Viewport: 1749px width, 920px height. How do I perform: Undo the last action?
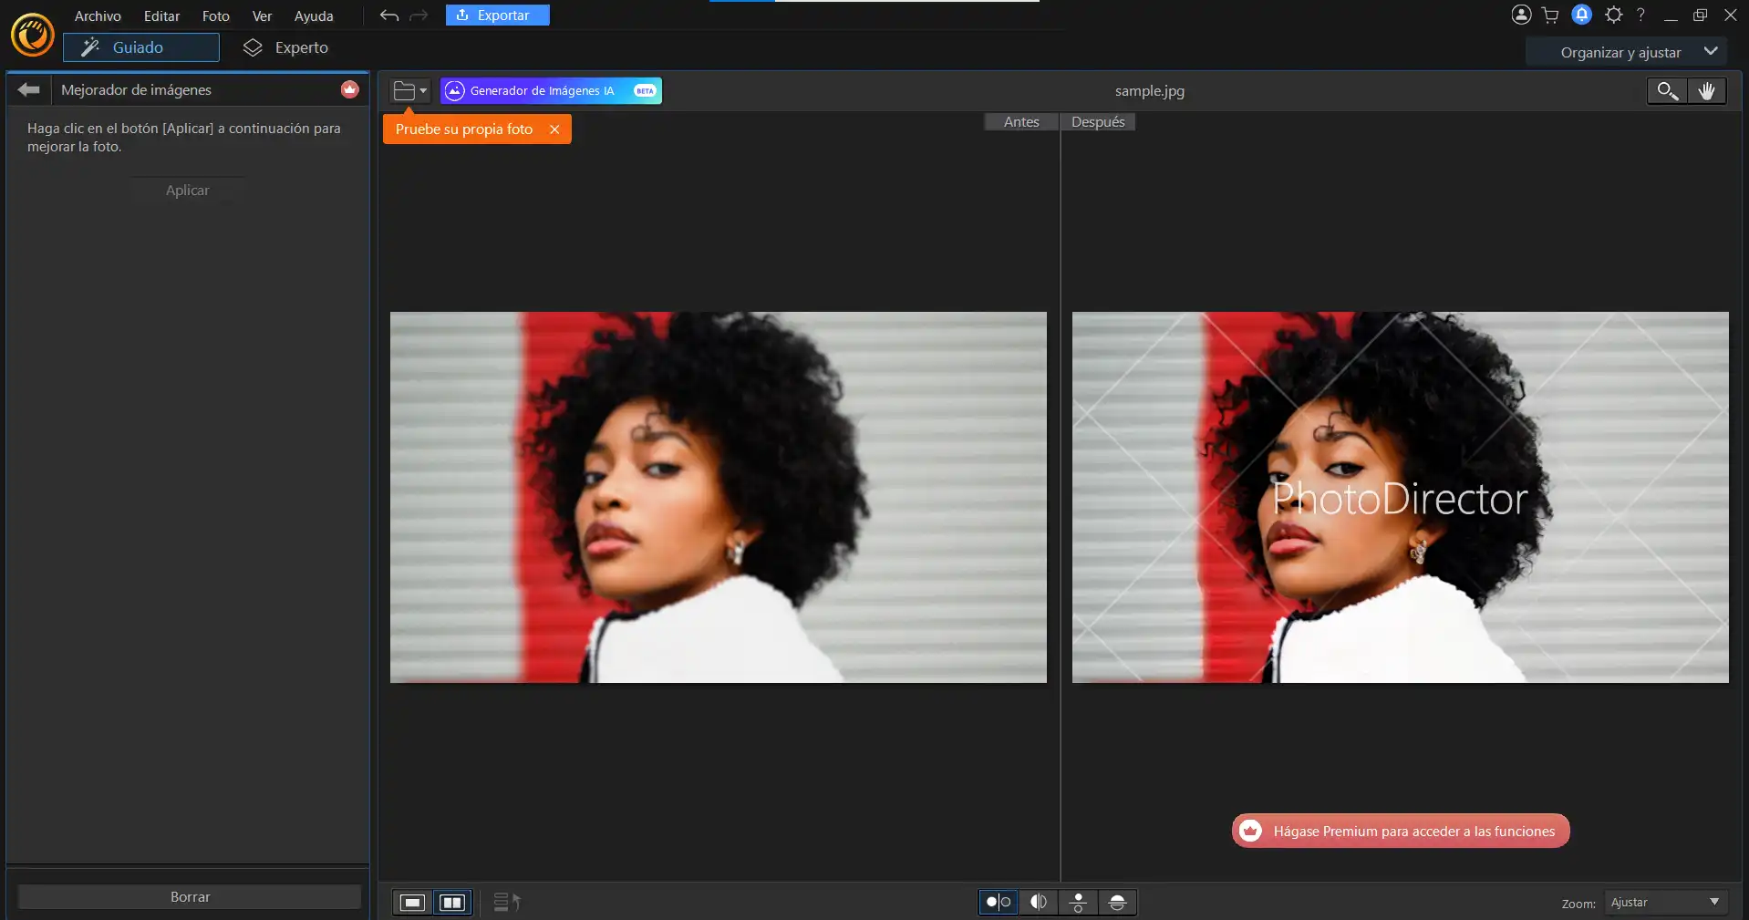389,16
